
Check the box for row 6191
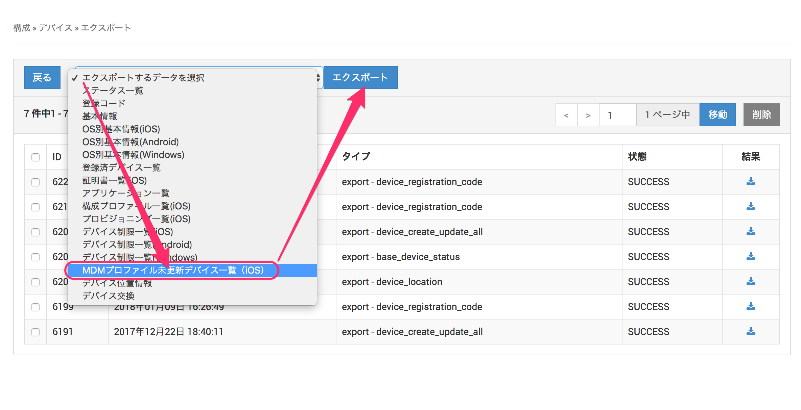click(x=36, y=332)
